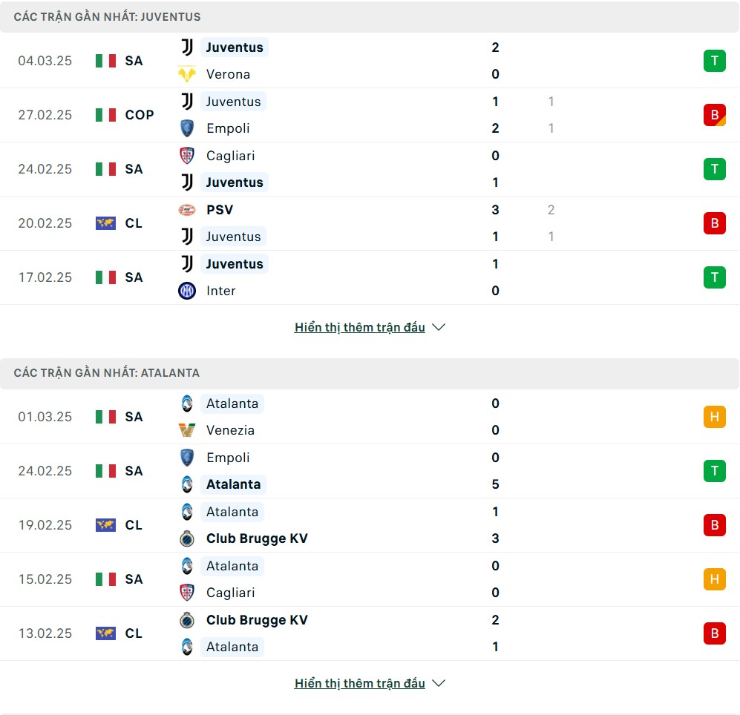Image resolution: width=740 pixels, height=715 pixels.
Task: Click the Cagliari crest in 24.02.25 Juventus match
Action: pyautogui.click(x=187, y=156)
